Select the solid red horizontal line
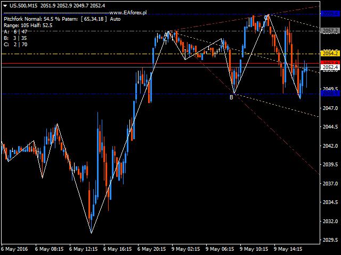341x255 pixels. pyautogui.click(x=161, y=64)
